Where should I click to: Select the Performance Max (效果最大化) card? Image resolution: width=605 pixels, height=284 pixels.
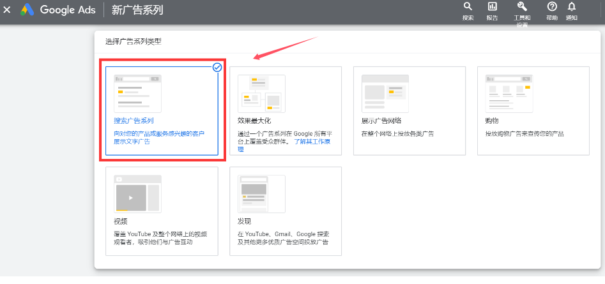point(286,111)
